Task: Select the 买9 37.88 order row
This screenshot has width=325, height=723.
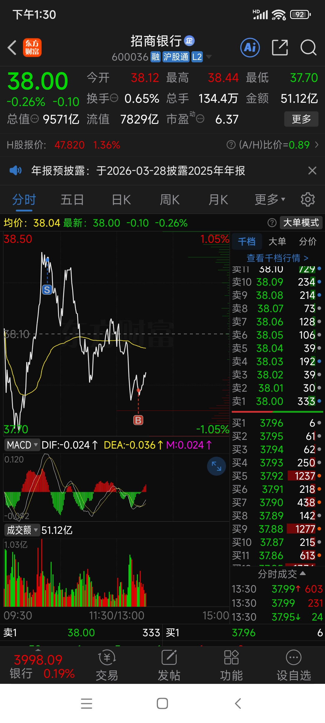Action: [x=277, y=529]
